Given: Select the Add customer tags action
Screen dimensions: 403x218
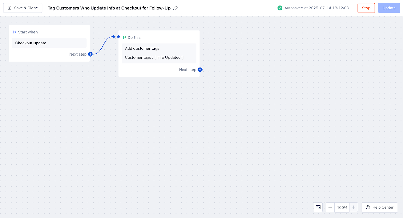Looking at the screenshot, I should click(x=142, y=48).
